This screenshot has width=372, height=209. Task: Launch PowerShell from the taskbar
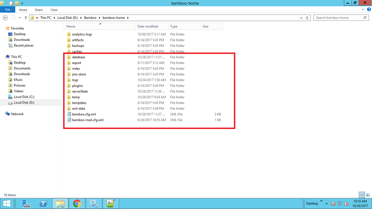click(x=43, y=203)
